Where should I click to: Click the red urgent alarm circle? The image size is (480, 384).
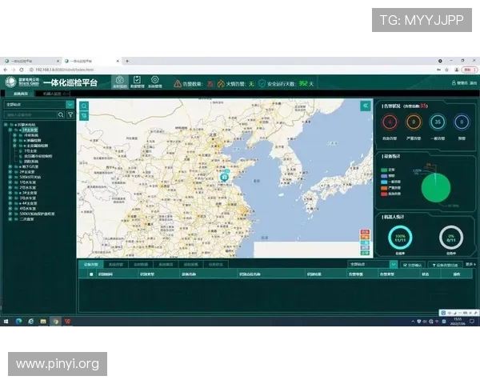point(390,122)
